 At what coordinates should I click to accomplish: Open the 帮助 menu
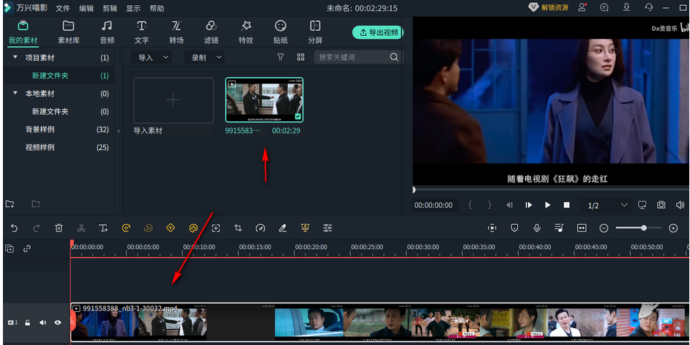pyautogui.click(x=157, y=8)
